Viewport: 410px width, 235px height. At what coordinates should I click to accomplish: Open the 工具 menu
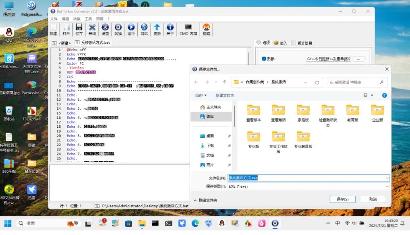point(88,19)
